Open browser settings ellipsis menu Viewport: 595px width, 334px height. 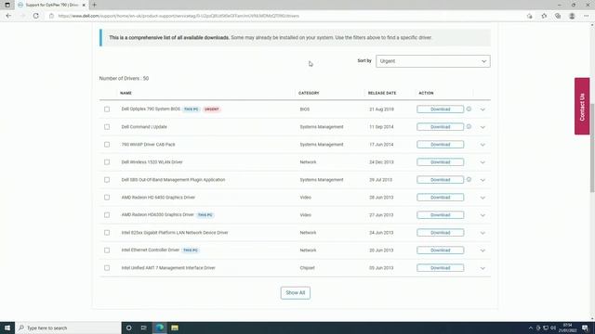[x=586, y=16]
